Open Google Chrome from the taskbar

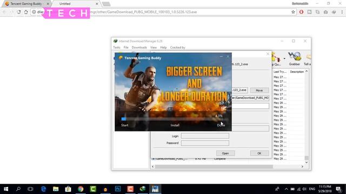click(x=81, y=189)
